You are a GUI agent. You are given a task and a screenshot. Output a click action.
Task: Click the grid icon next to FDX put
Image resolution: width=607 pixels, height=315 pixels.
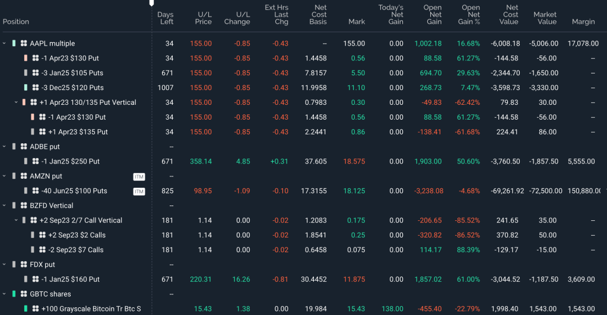point(24,265)
